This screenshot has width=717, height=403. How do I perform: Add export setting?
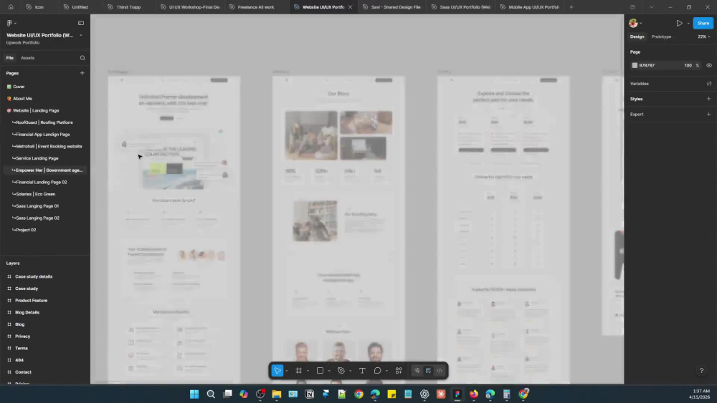tap(709, 114)
